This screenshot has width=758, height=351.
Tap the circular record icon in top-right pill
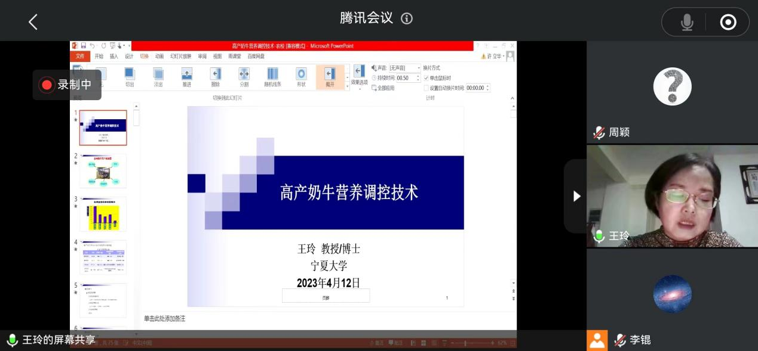728,23
